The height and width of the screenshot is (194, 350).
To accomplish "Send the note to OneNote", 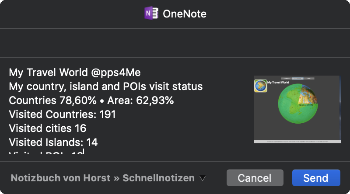I will [316, 178].
